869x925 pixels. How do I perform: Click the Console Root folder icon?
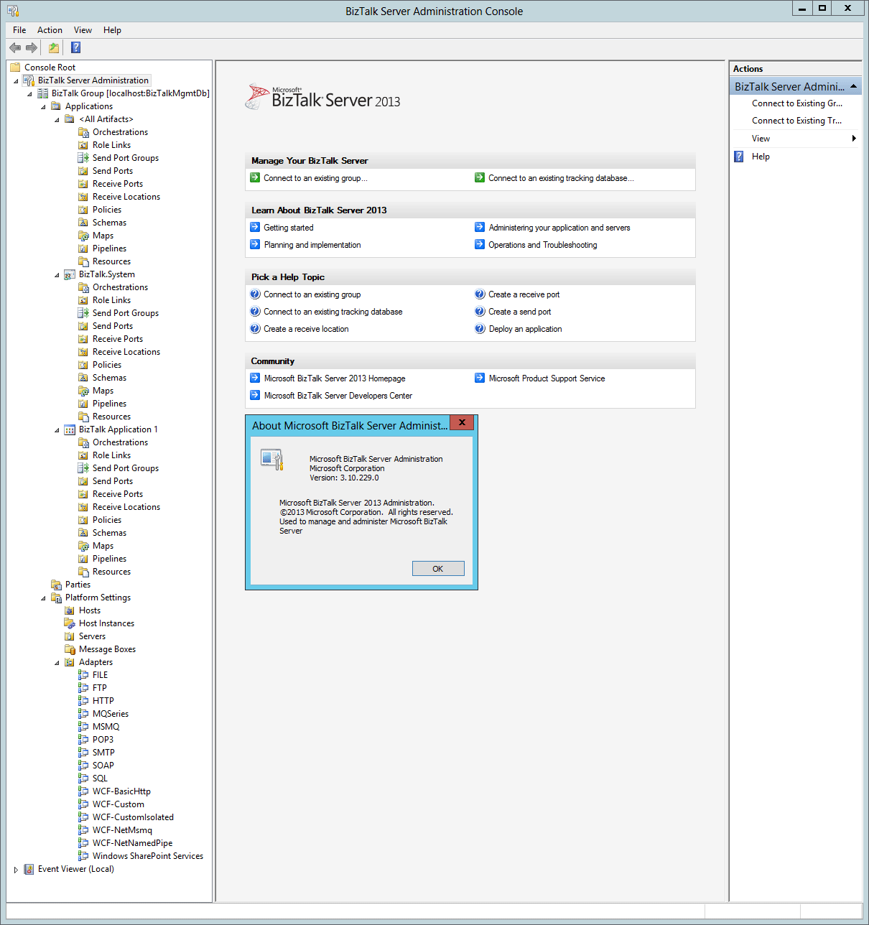click(x=15, y=68)
